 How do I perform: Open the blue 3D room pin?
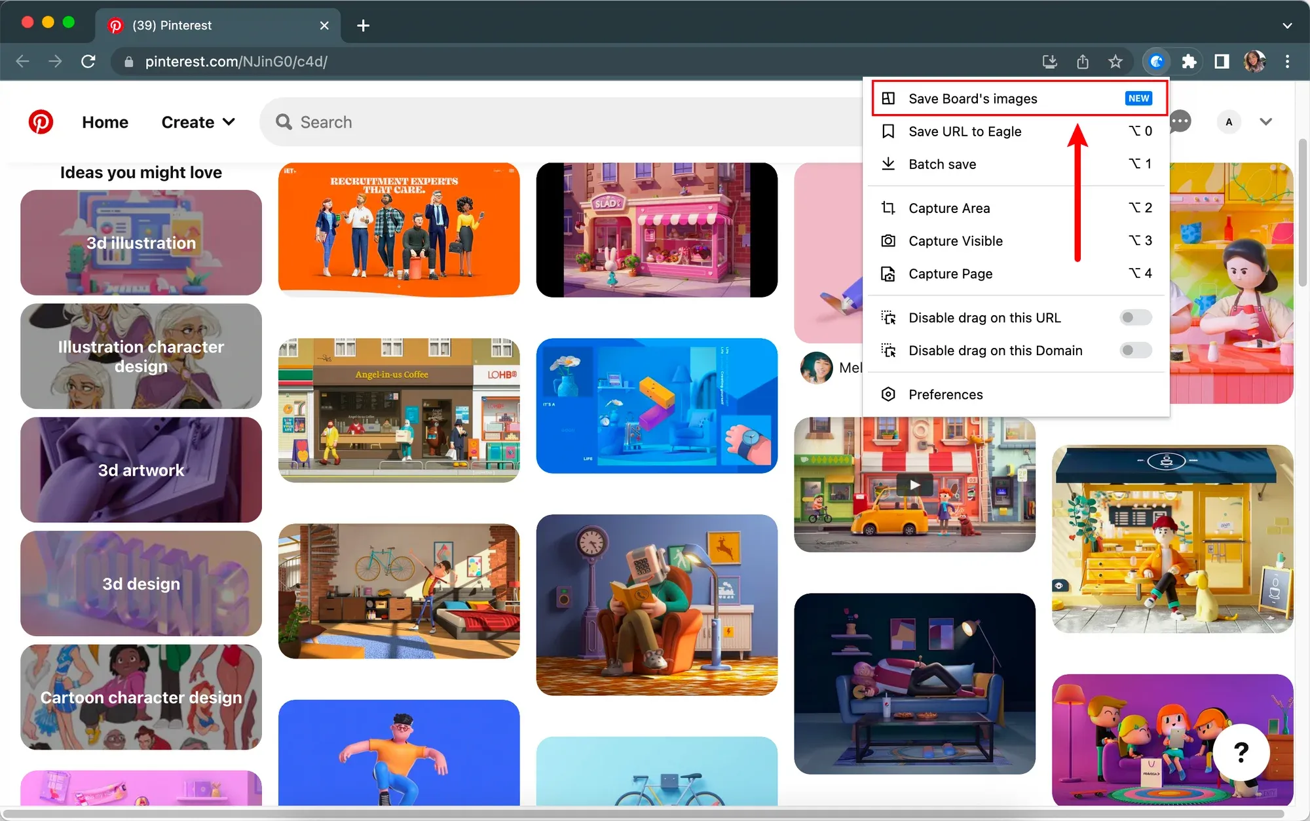(x=657, y=406)
